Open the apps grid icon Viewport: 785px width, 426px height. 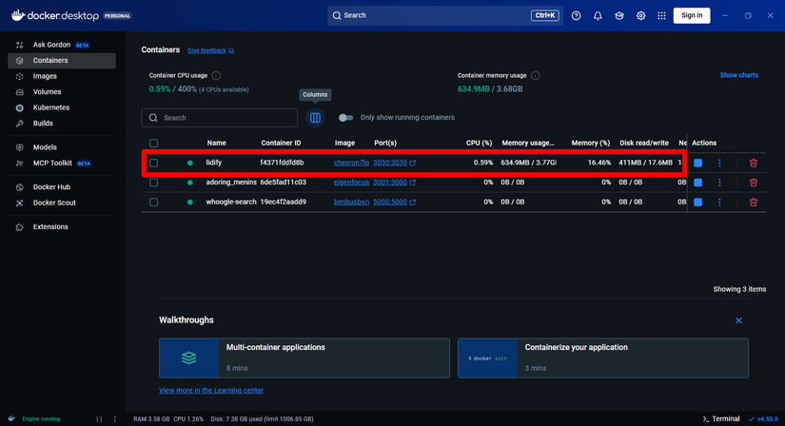pos(662,15)
